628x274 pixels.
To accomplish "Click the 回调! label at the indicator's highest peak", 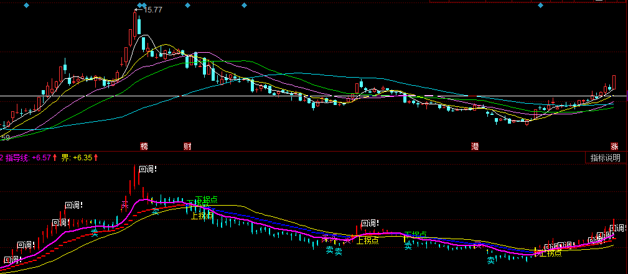I will (148, 169).
